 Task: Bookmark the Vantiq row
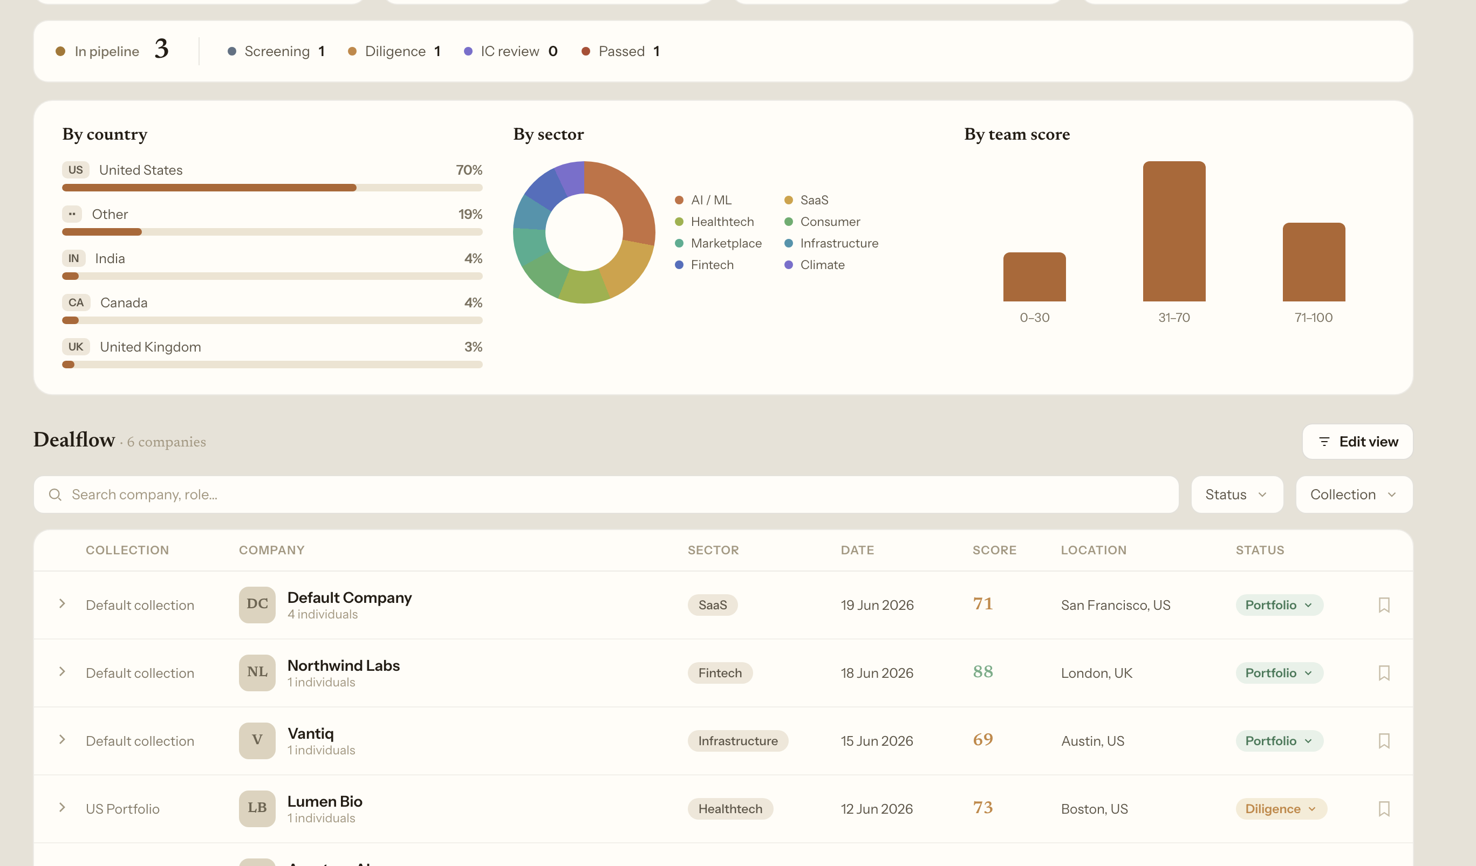coord(1383,741)
